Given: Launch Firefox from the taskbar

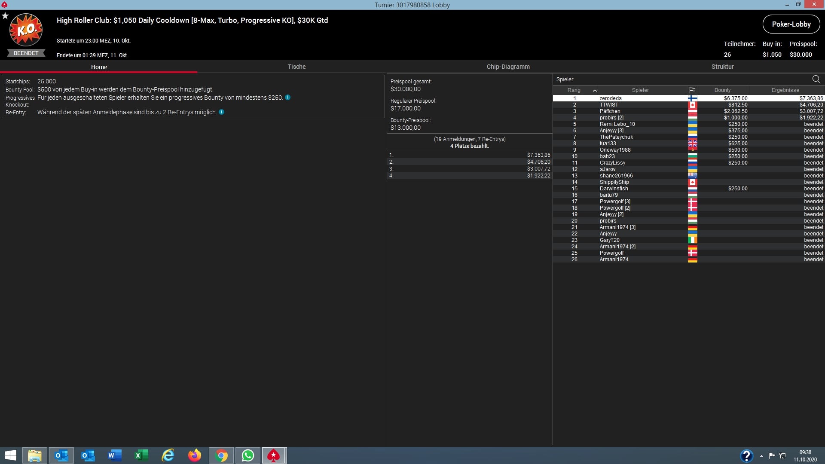Looking at the screenshot, I should (x=195, y=455).
